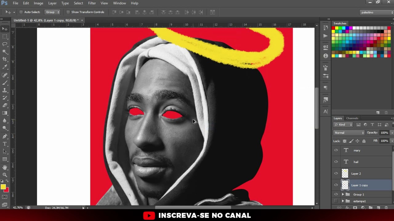Screen dimensions: 394x221
Task: Select the Hand tool
Action: 5,168
